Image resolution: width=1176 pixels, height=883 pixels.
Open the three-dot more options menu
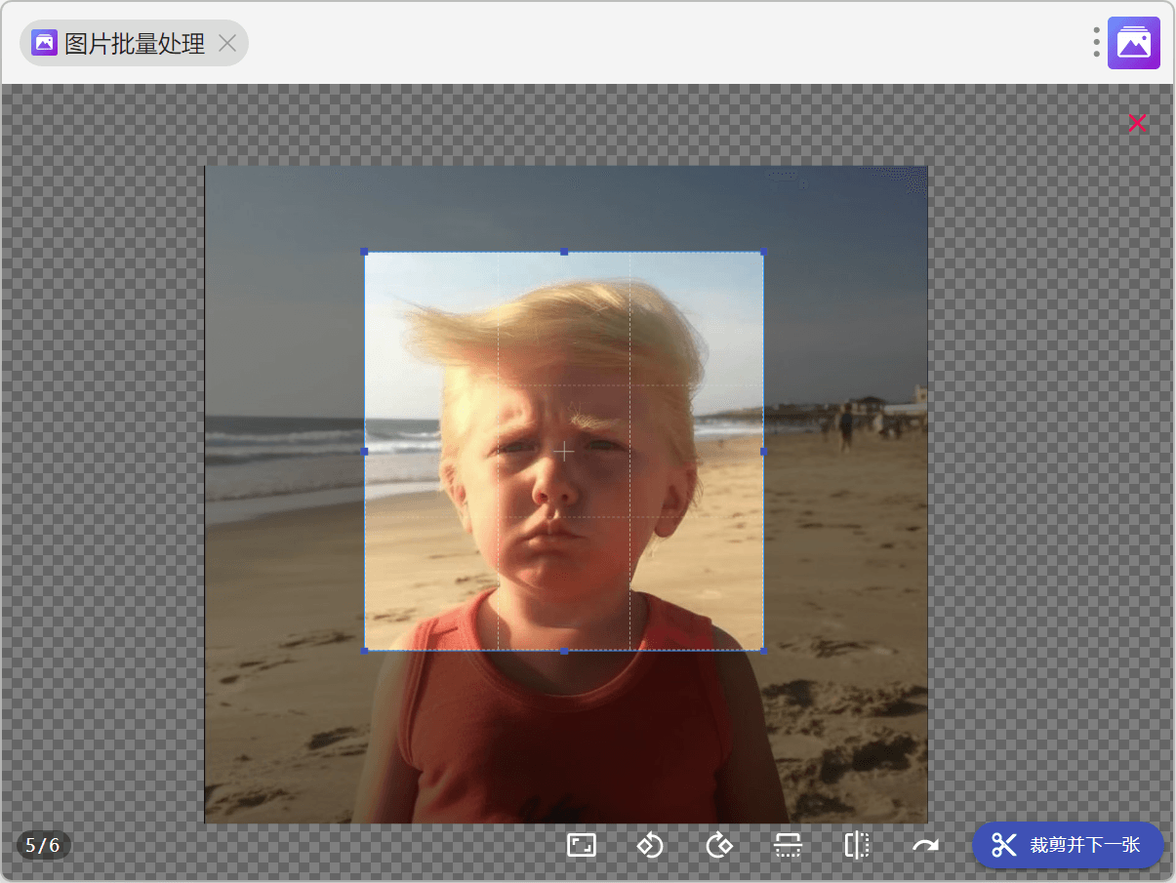point(1097,42)
